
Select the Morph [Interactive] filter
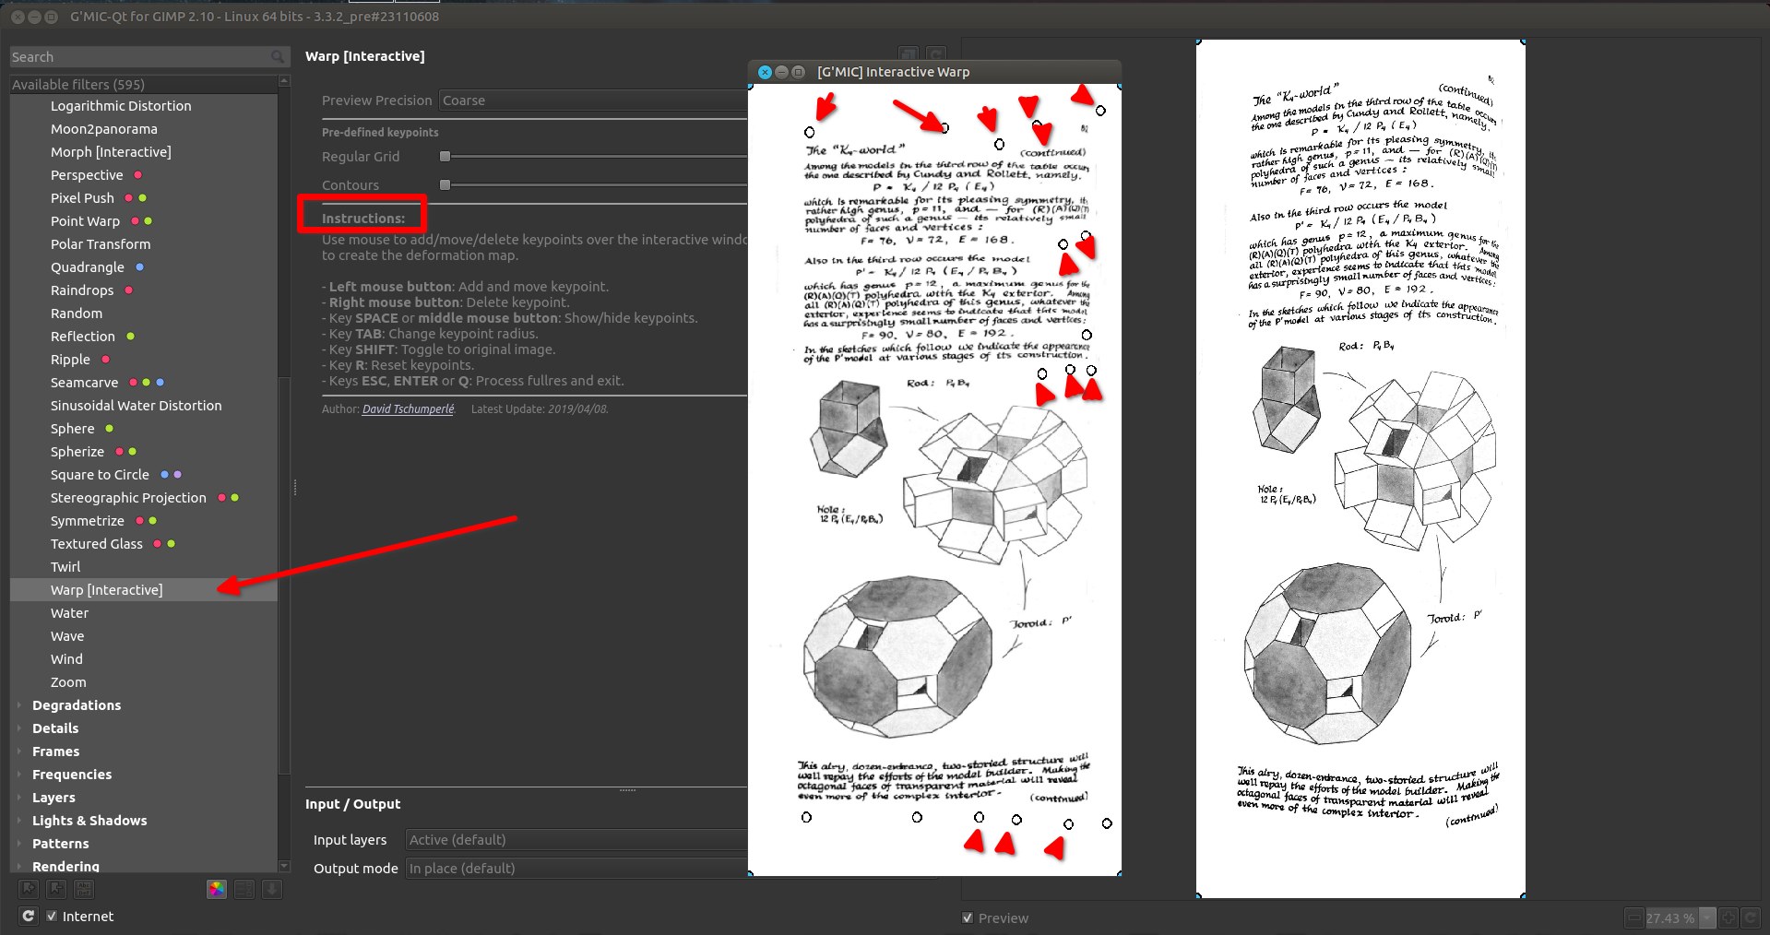coord(111,152)
